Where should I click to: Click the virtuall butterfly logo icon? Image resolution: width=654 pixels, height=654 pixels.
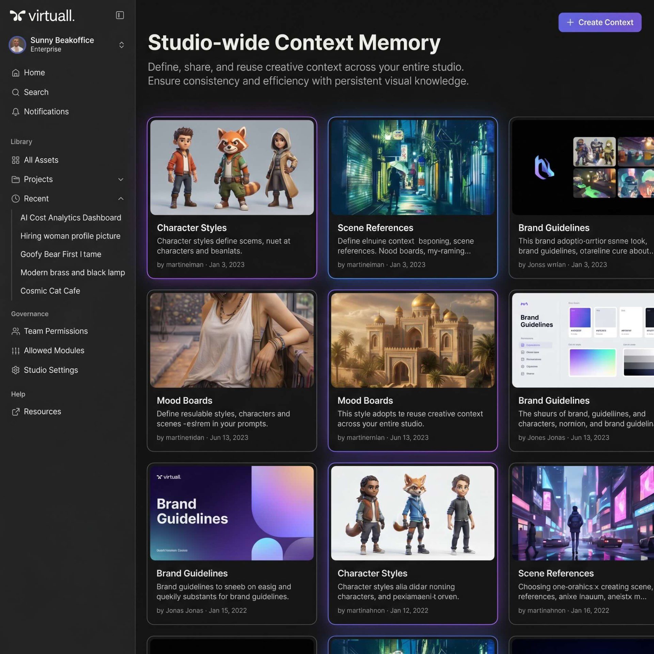[x=17, y=16]
